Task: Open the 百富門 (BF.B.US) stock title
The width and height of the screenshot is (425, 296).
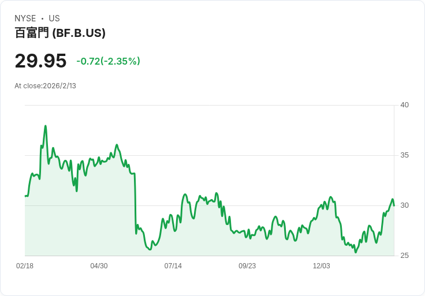Action: 60,33
